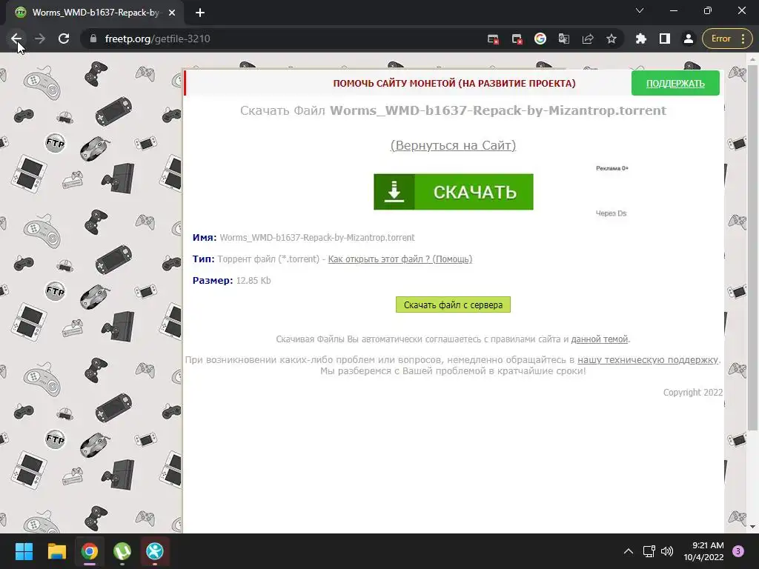Click the scrollbar down arrow

pos(753,527)
